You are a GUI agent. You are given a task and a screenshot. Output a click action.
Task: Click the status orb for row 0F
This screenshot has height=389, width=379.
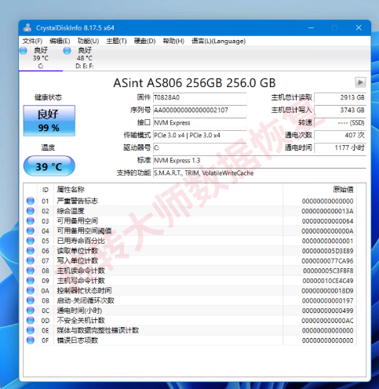(31, 340)
